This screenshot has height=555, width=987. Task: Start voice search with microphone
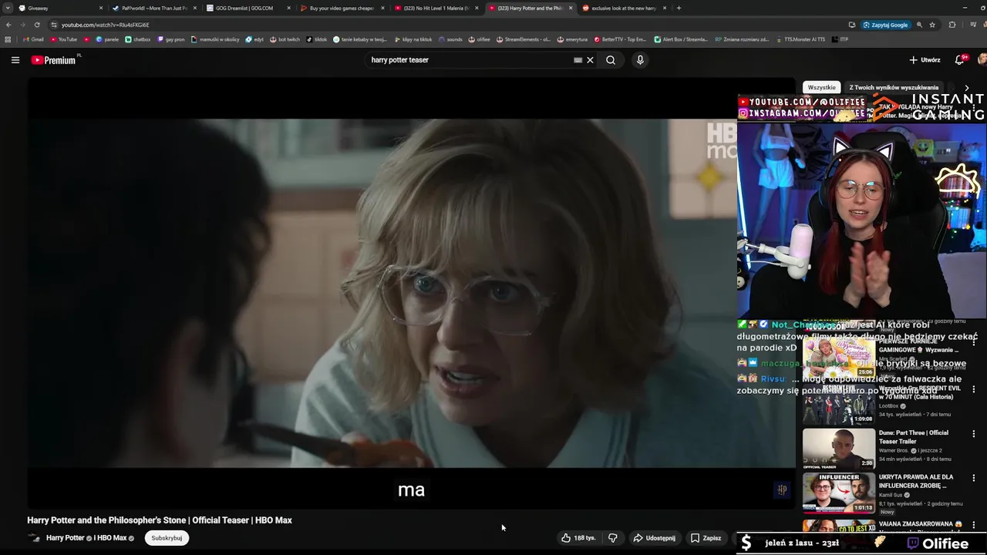click(x=640, y=60)
